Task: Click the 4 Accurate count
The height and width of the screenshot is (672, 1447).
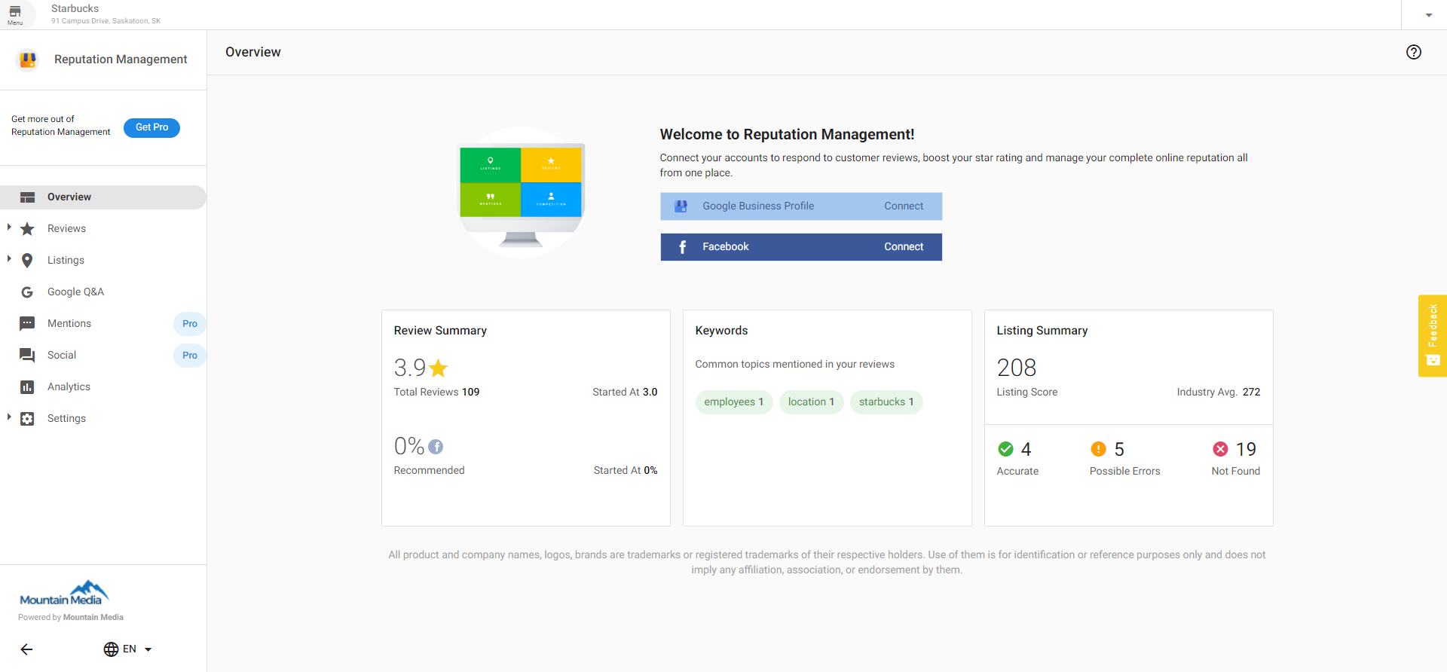Action: coord(1026,450)
